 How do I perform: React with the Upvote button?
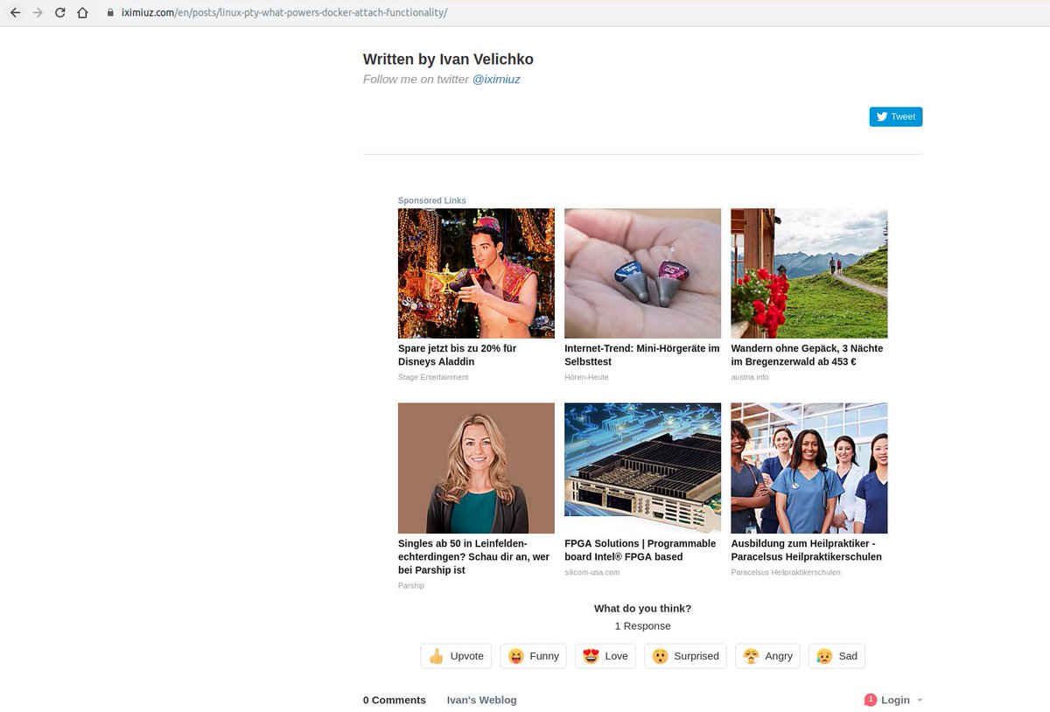click(x=456, y=656)
